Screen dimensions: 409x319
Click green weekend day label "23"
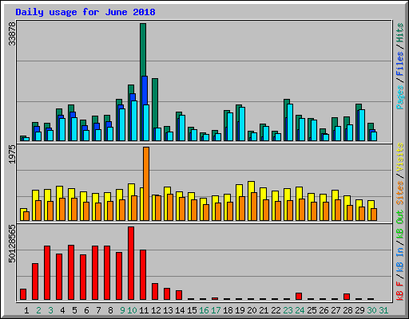(x=288, y=310)
